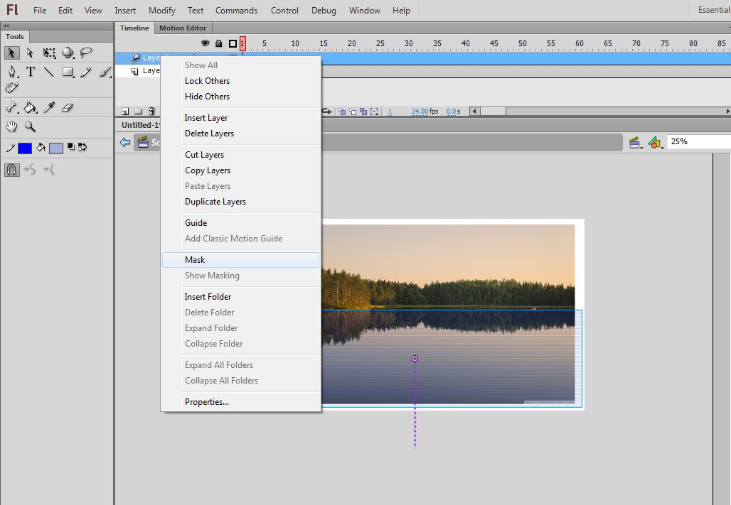This screenshot has height=505, width=731.
Task: Open the Modify menu
Action: pyautogui.click(x=161, y=10)
